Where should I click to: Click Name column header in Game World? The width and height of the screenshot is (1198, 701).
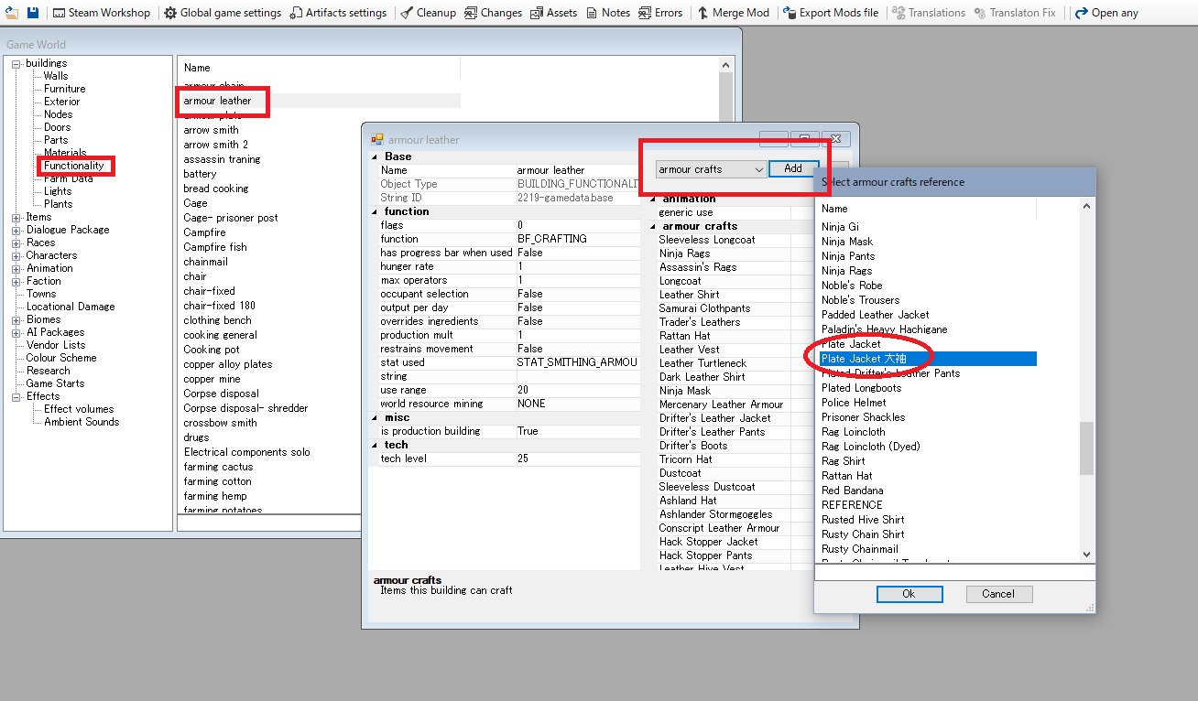318,68
